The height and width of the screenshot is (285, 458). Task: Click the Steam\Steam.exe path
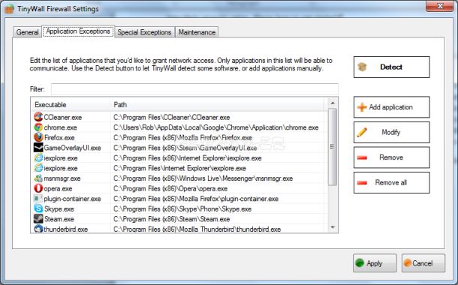click(171, 219)
